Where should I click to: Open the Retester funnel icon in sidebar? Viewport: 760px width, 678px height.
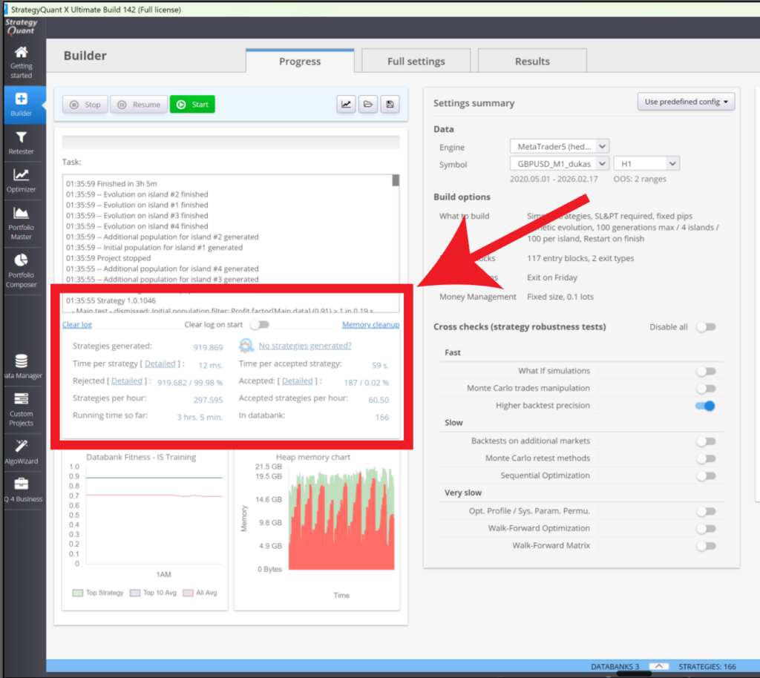coord(21,138)
